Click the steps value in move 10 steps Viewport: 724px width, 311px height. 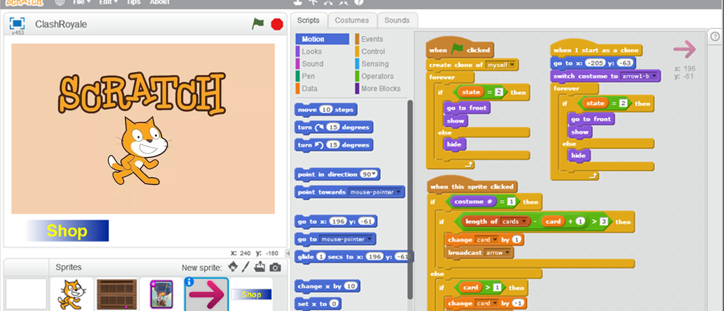click(326, 110)
